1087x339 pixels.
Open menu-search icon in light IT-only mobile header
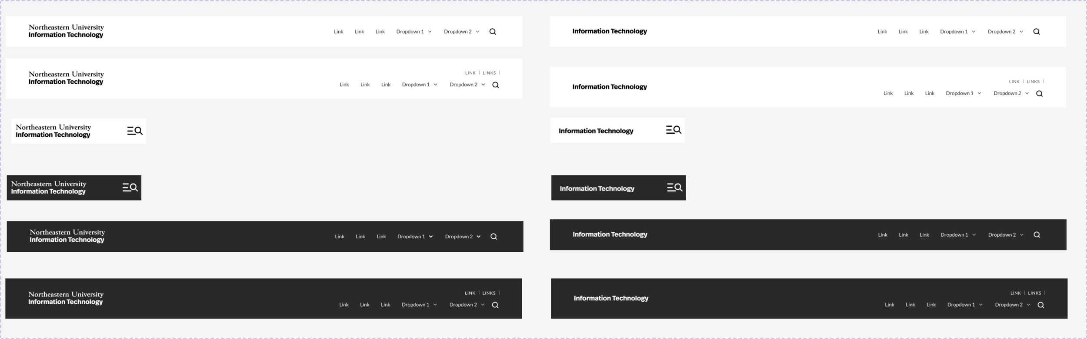pyautogui.click(x=674, y=130)
